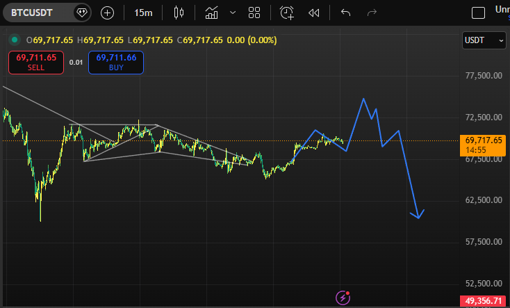Redo the last chart action
The image size is (510, 308).
372,13
